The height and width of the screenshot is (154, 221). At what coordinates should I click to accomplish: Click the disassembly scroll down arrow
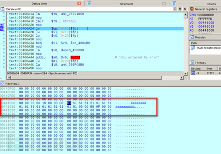185,74
